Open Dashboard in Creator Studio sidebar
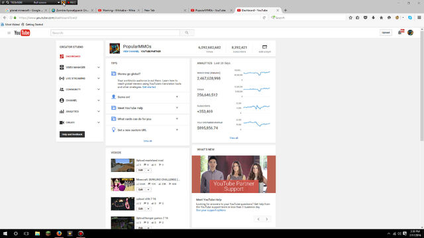The image size is (424, 238). 70,56
